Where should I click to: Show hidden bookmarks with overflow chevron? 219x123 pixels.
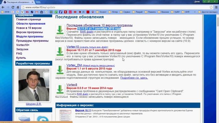195,12
